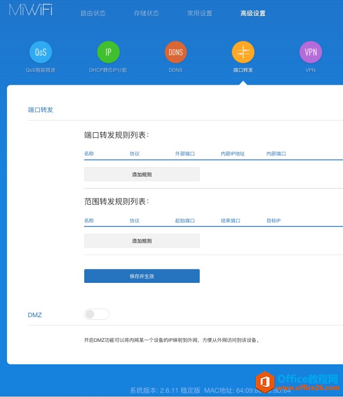Open the QoS smart speed limit icon
Image resolution: width=343 pixels, height=397 pixels.
[x=41, y=52]
